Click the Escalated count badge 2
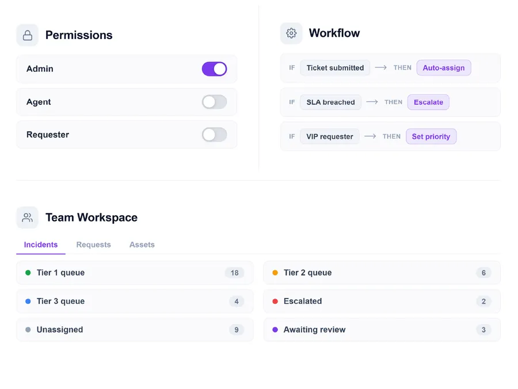This screenshot has width=518, height=389. pyautogui.click(x=483, y=301)
